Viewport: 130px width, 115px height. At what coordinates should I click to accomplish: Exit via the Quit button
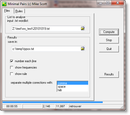point(109,49)
